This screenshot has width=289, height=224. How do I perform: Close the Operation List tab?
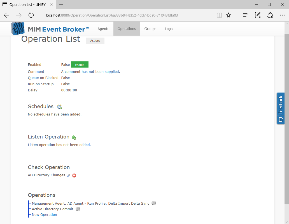coord(52,4)
